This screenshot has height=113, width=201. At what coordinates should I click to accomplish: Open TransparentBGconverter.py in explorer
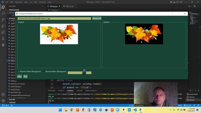coord(20,95)
